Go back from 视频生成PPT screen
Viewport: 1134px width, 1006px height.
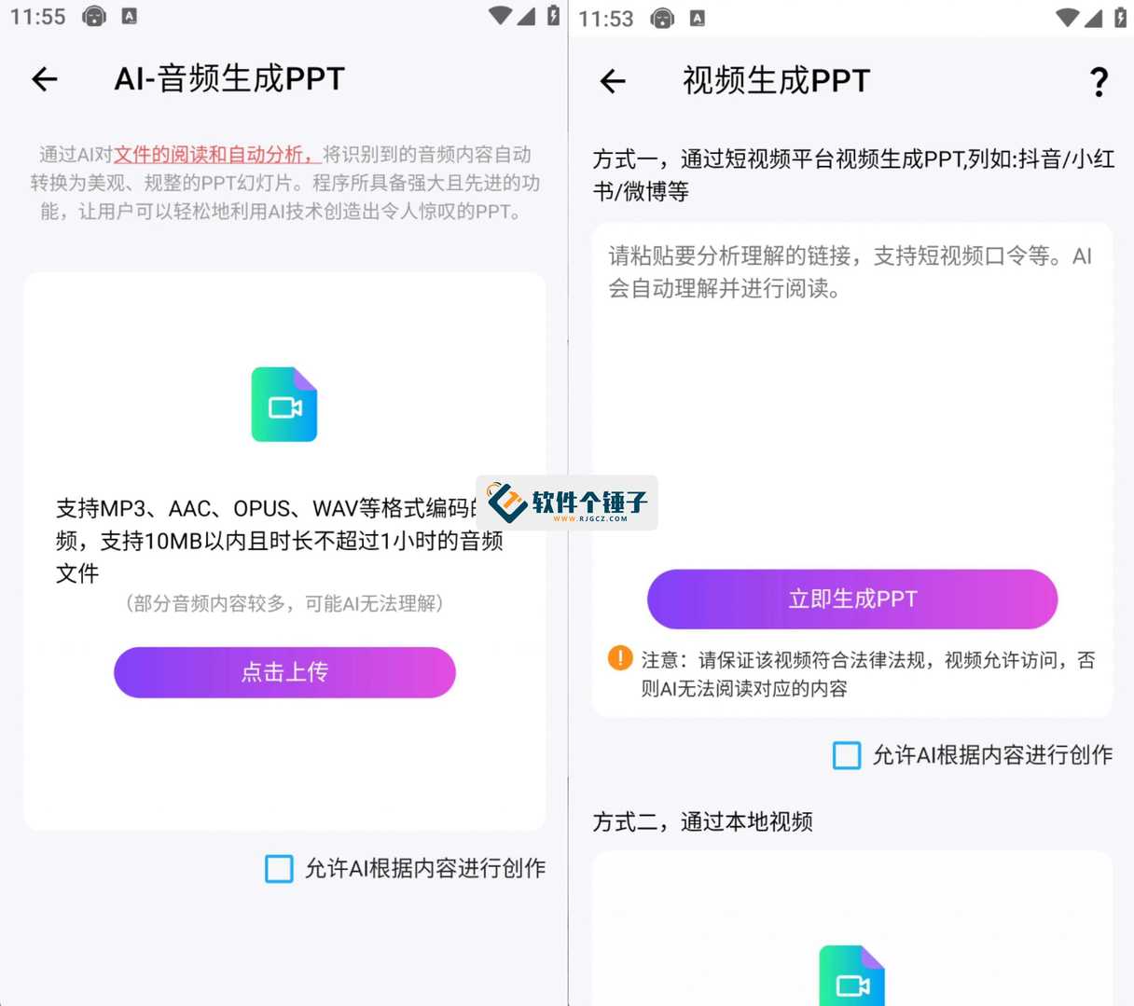point(613,81)
